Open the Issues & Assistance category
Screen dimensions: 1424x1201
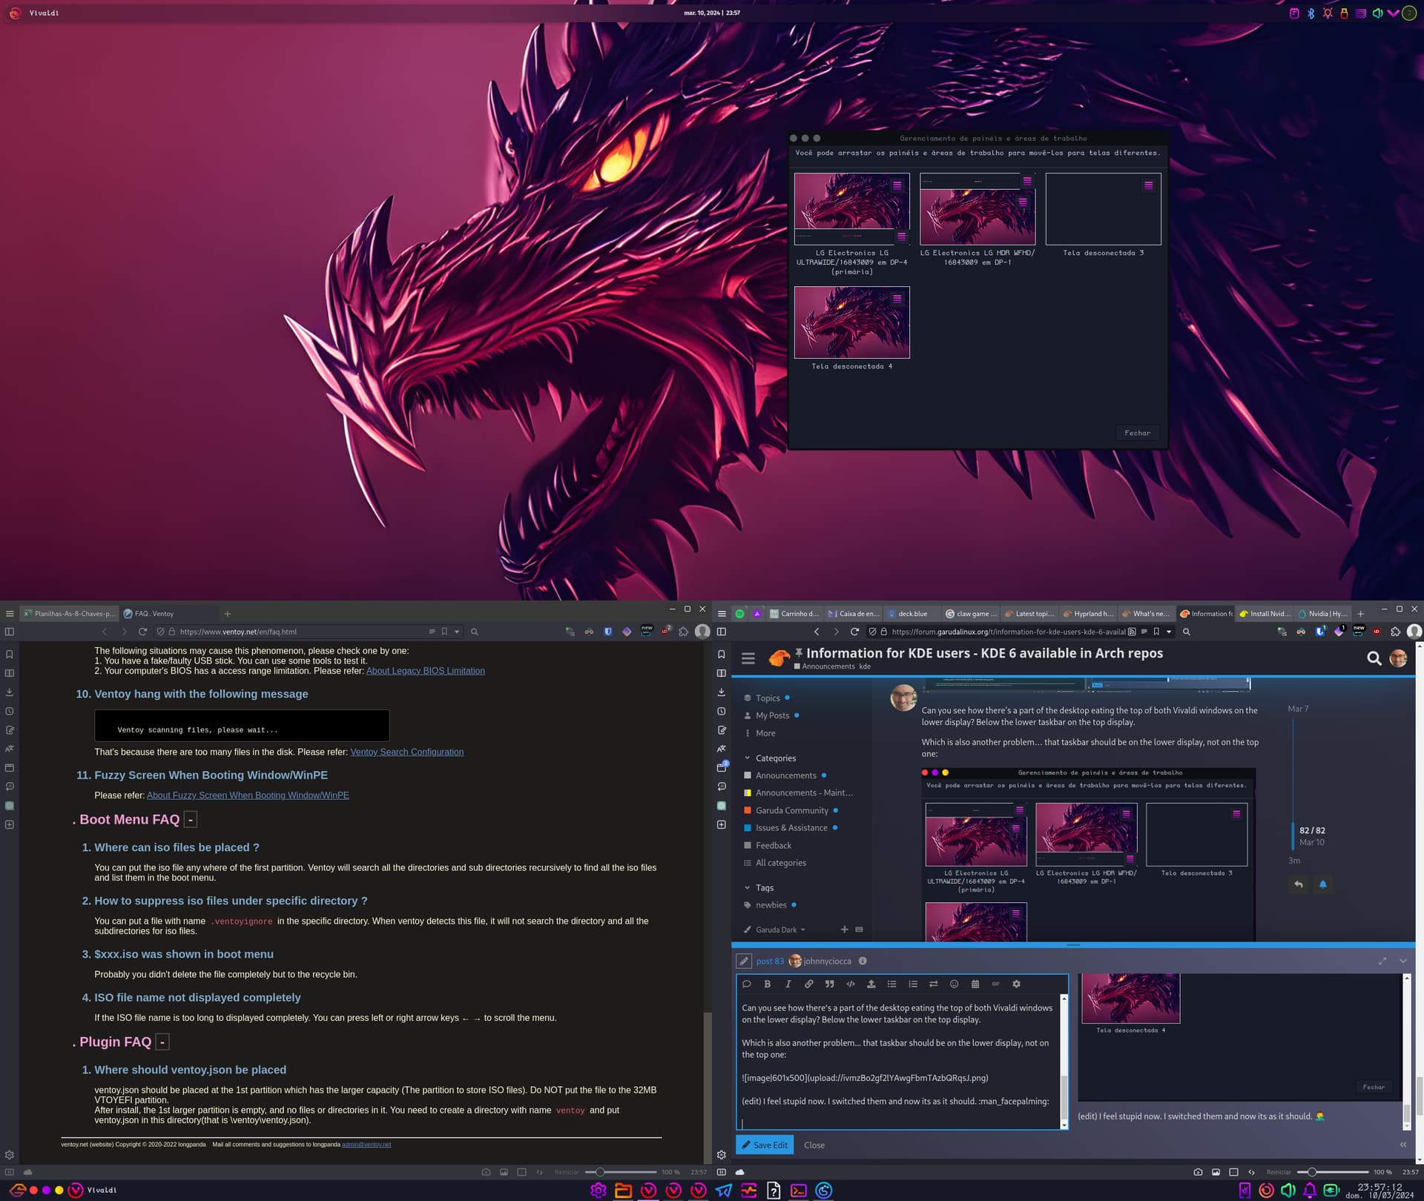[791, 828]
